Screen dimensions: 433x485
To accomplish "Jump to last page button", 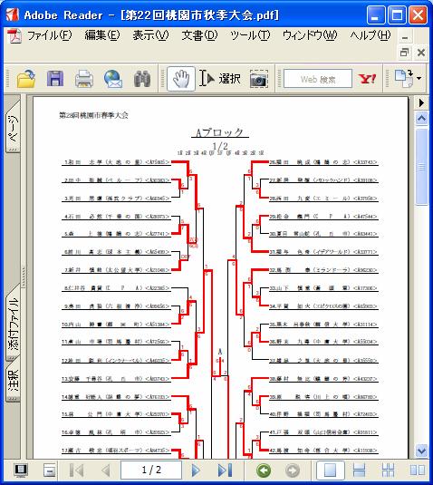I will point(226,470).
